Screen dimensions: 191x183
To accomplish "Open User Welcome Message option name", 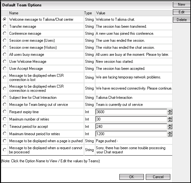I will click(x=28, y=62).
